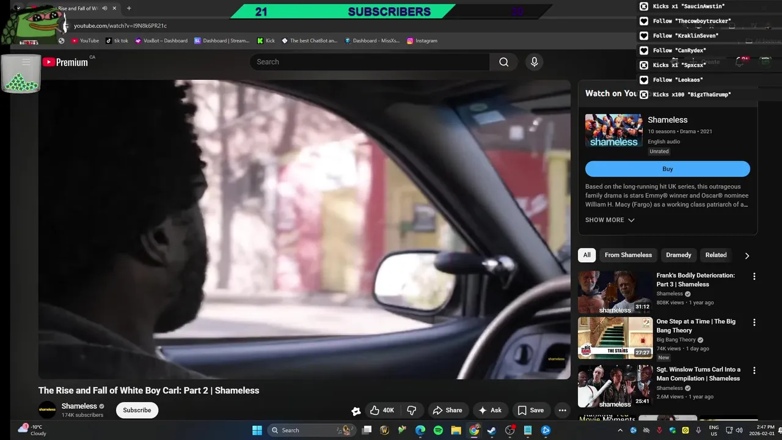782x440 pixels.
Task: Open the YouTube bookmark in bookmarks bar
Action: point(85,40)
